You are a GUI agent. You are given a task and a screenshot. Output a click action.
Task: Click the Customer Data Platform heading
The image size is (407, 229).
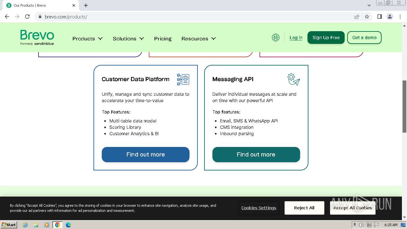tap(135, 79)
